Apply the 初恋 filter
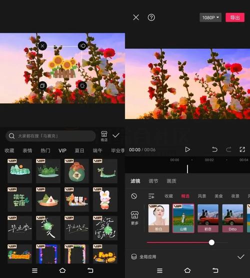The height and width of the screenshot is (278, 250). click(208, 218)
